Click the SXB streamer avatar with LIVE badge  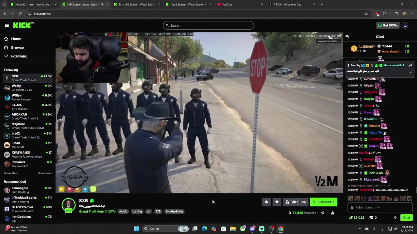(x=68, y=205)
